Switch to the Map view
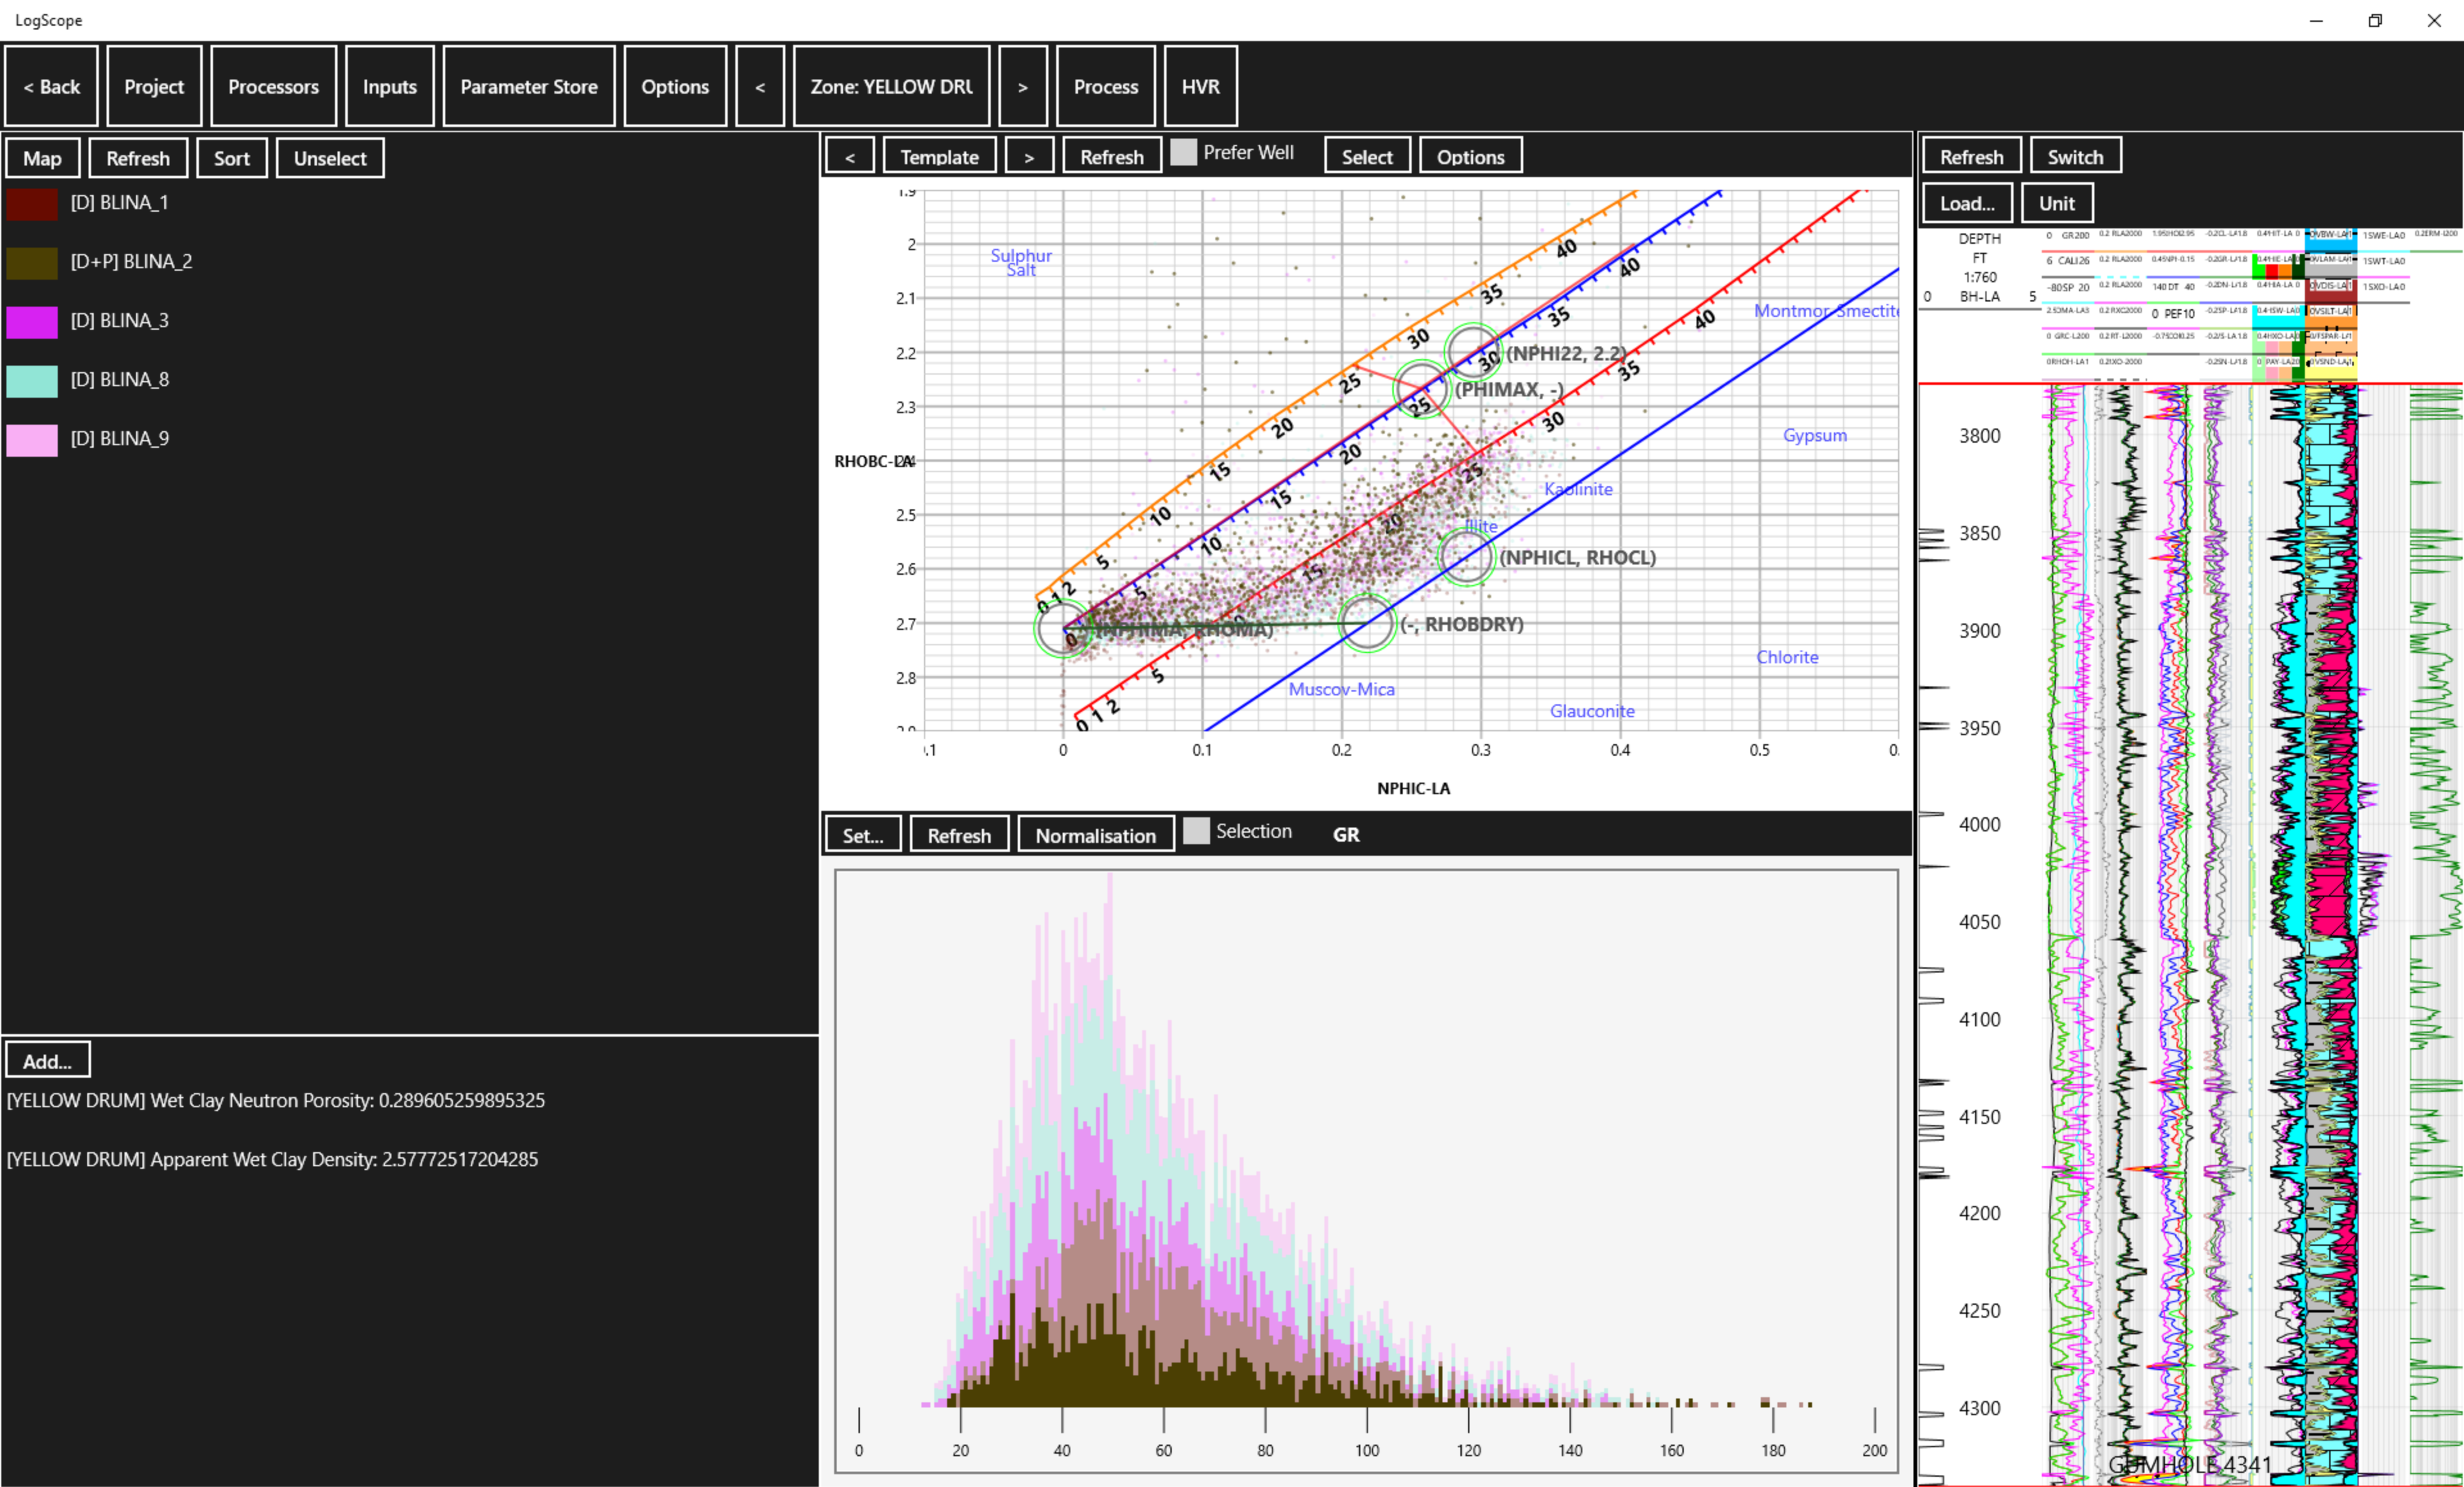This screenshot has height=1487, width=2464. pyautogui.click(x=42, y=157)
